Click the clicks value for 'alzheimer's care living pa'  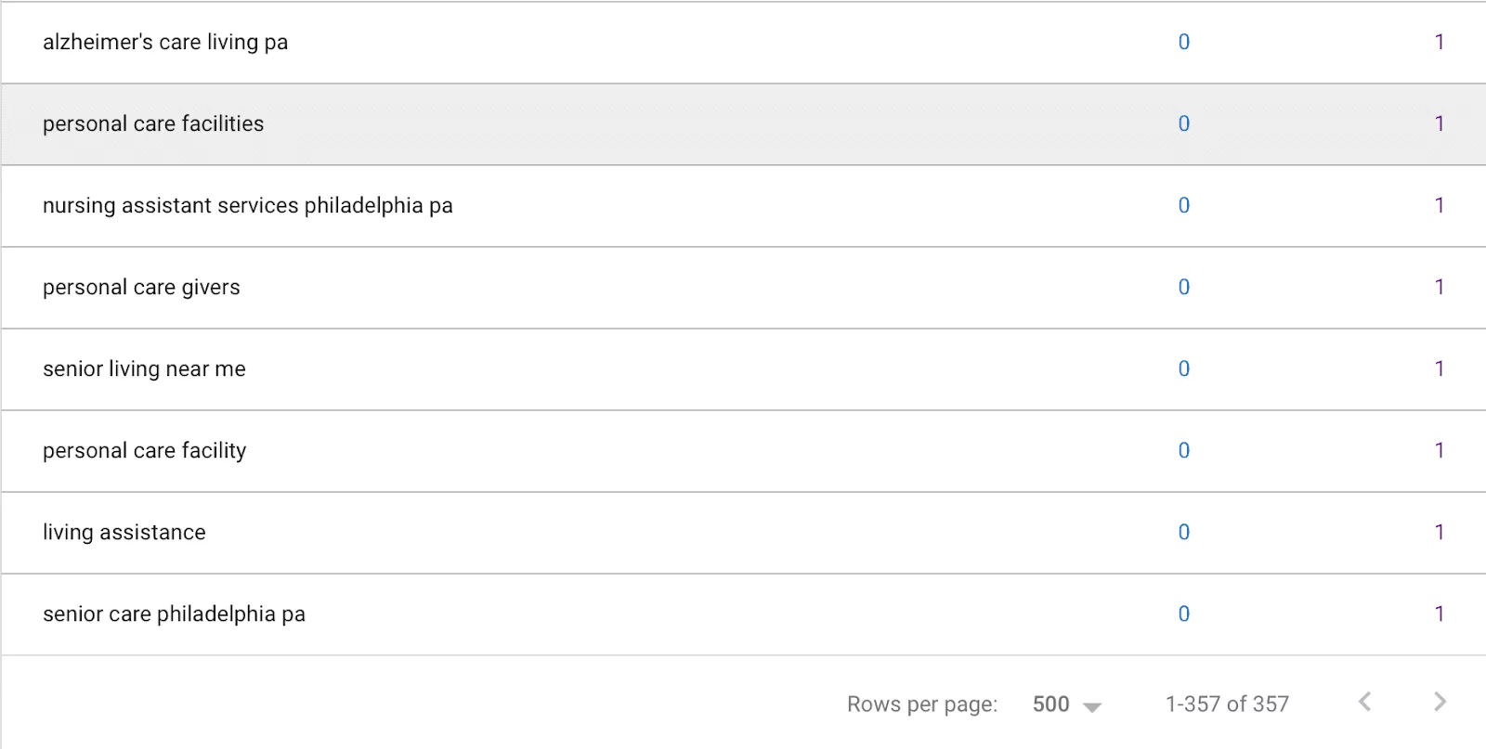coord(1183,42)
